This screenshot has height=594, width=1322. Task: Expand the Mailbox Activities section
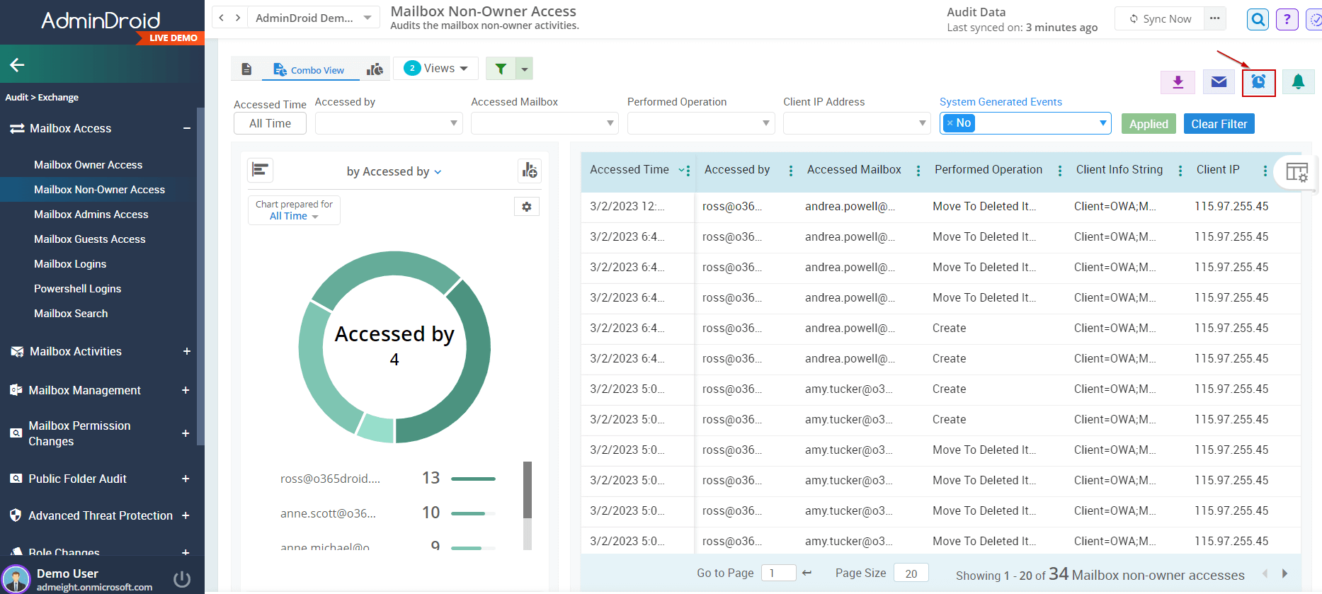187,351
